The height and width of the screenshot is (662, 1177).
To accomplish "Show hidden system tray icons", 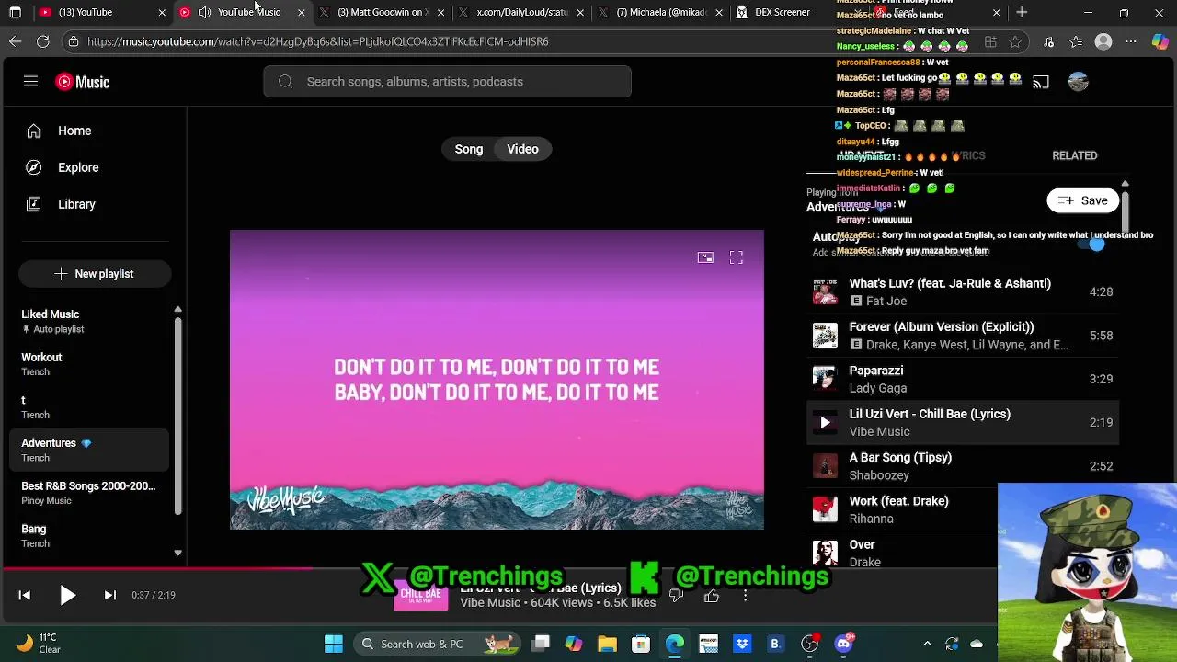I will (x=927, y=644).
